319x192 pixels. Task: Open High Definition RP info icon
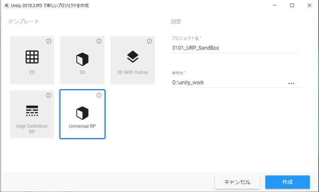pos(49,95)
